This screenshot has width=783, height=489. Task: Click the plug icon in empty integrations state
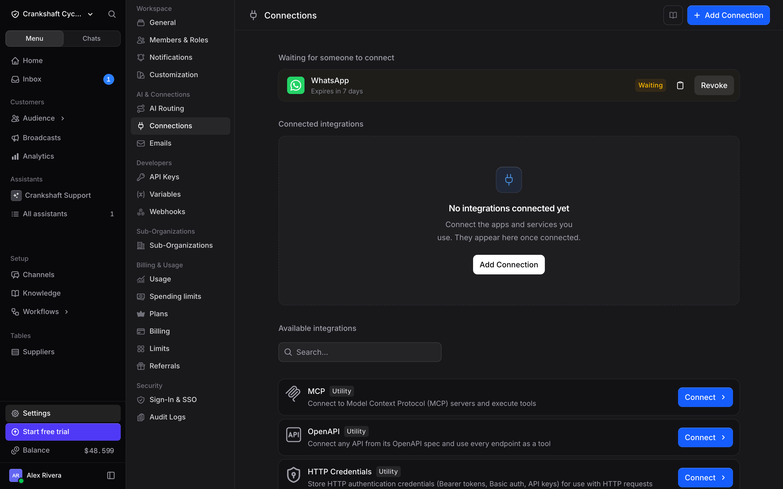(509, 180)
